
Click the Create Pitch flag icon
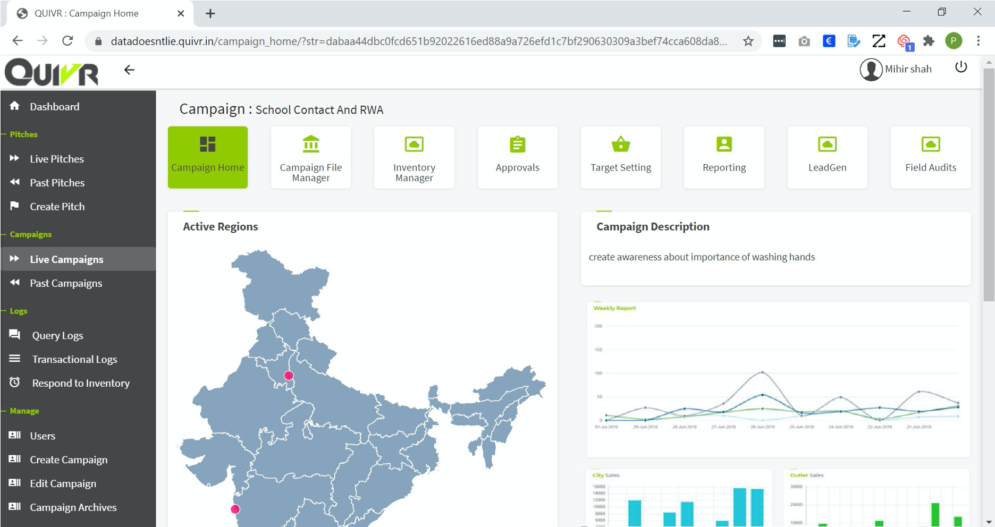click(14, 206)
